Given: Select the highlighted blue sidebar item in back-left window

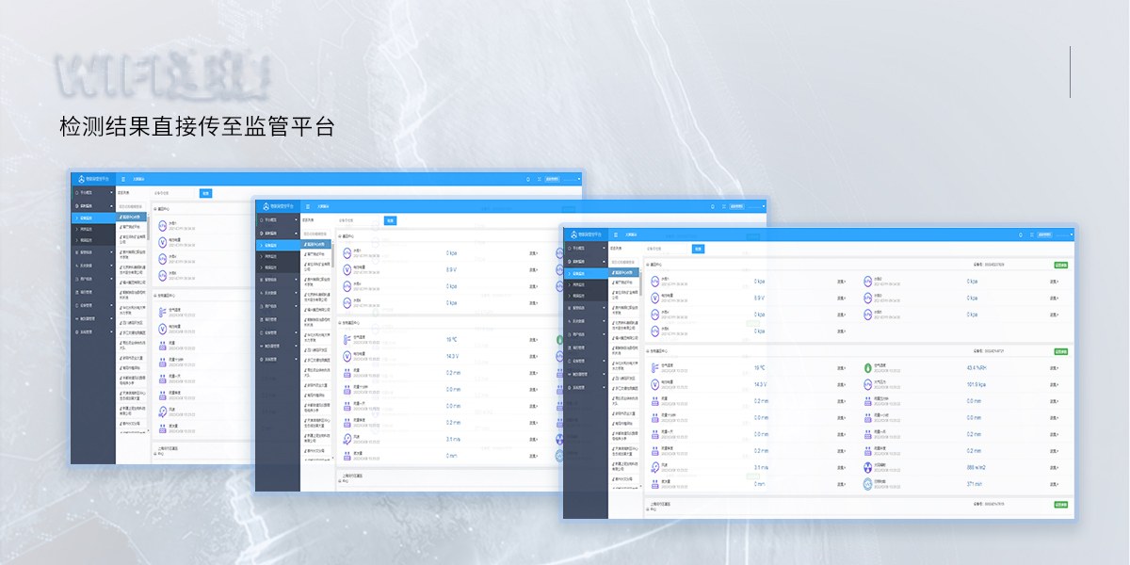Looking at the screenshot, I should coord(93,218).
